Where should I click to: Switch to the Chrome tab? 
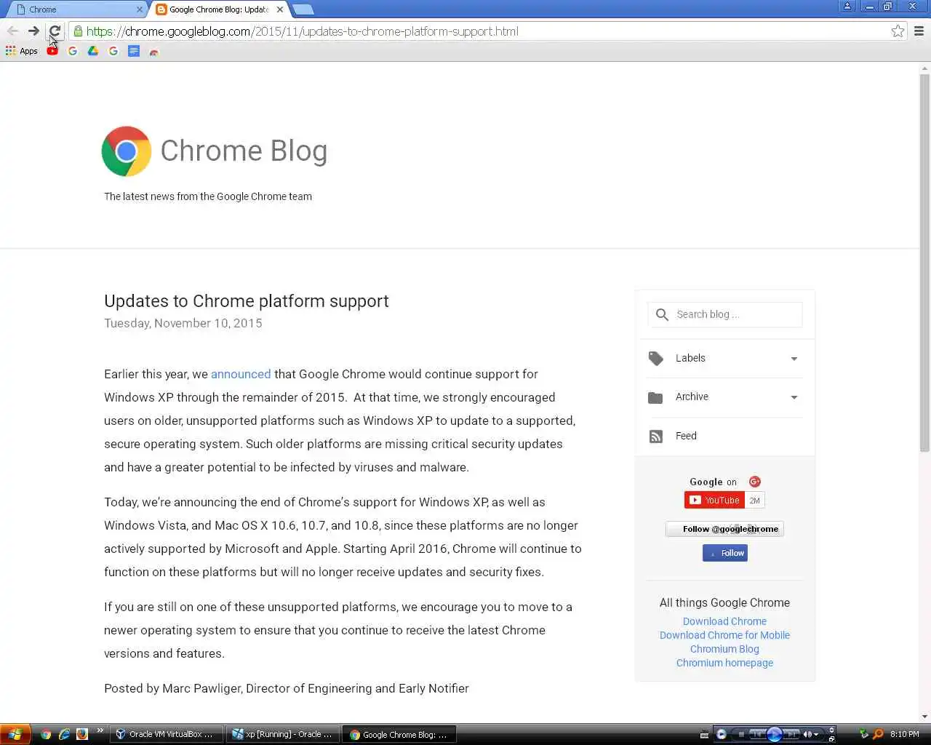[76, 9]
